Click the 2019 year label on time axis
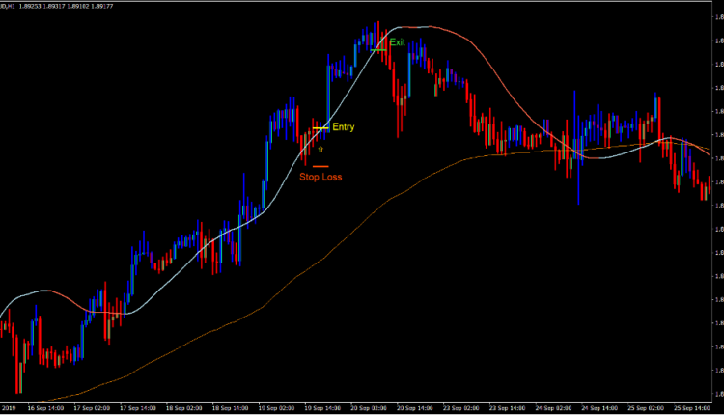The image size is (724, 415). (10, 409)
